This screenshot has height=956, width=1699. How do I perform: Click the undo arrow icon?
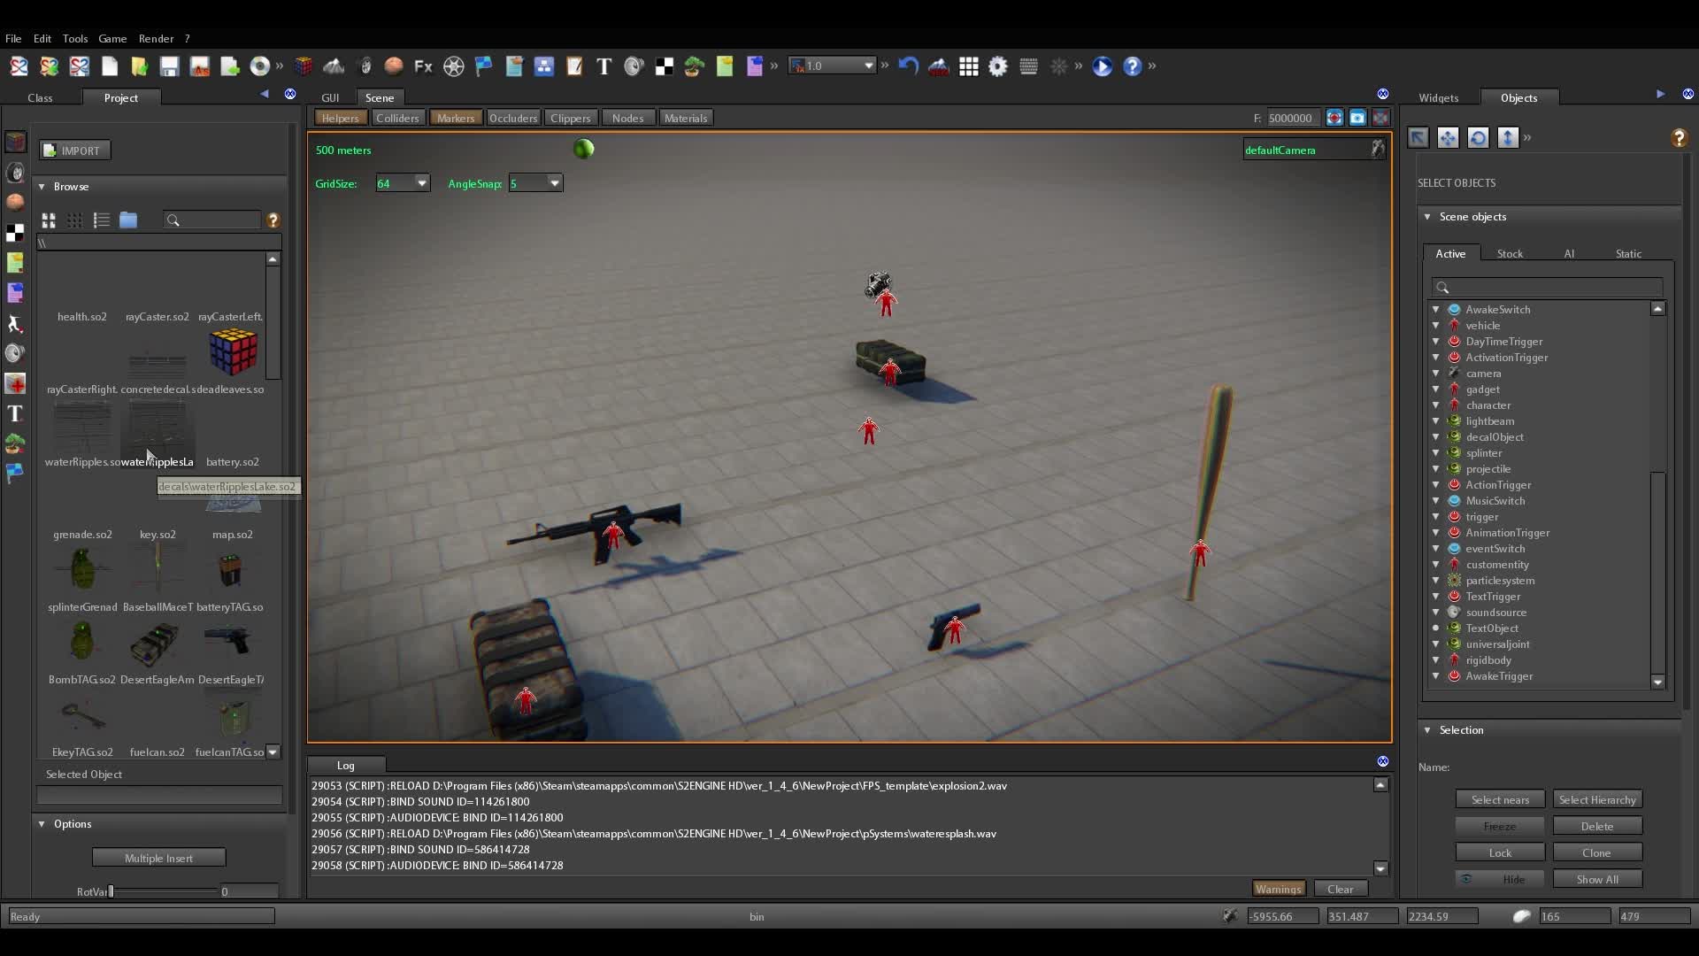click(908, 66)
